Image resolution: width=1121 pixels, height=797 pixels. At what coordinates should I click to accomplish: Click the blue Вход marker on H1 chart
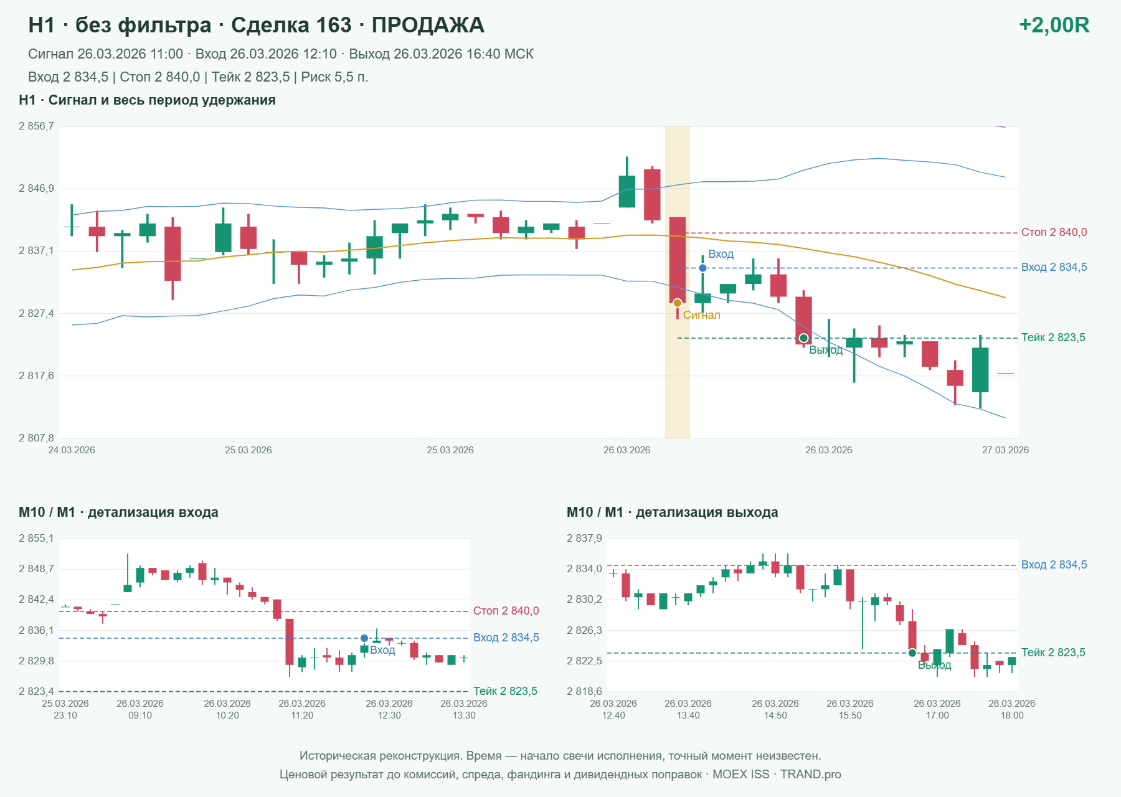click(702, 268)
